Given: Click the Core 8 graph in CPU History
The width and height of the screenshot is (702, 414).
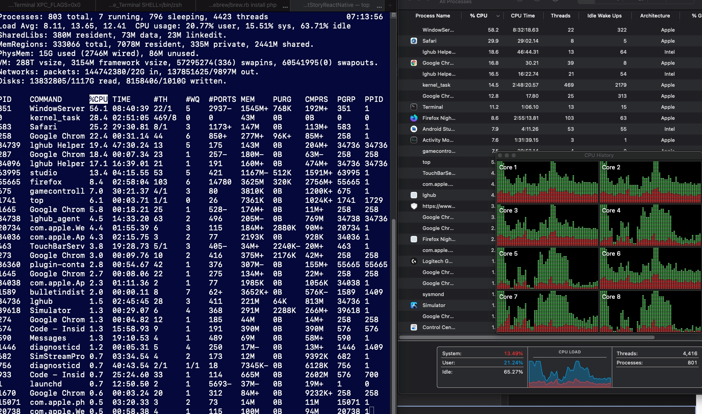Looking at the screenshot, I should (650, 311).
